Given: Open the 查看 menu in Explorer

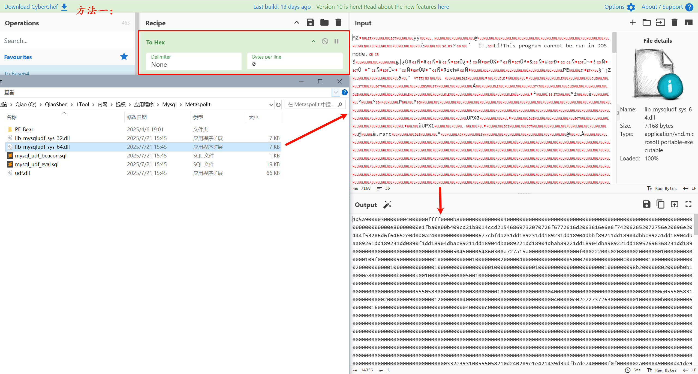Looking at the screenshot, I should coord(9,93).
